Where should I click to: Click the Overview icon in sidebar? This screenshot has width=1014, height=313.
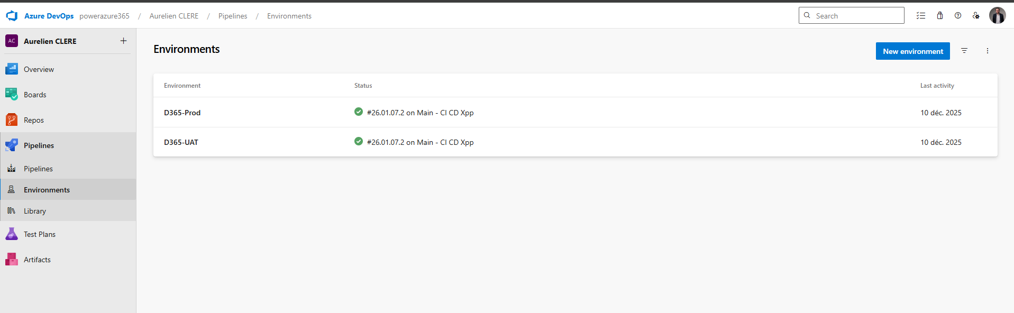click(x=12, y=69)
